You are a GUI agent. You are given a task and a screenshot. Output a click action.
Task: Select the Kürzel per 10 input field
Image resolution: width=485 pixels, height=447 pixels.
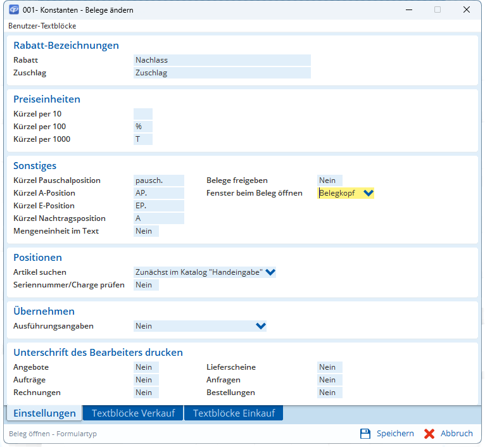143,114
